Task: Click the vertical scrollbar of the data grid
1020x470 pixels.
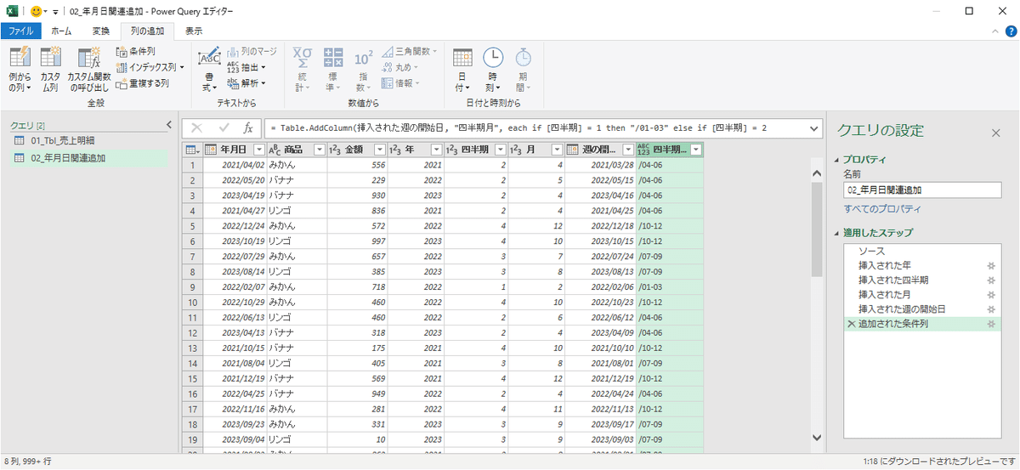Action: pyautogui.click(x=817, y=229)
